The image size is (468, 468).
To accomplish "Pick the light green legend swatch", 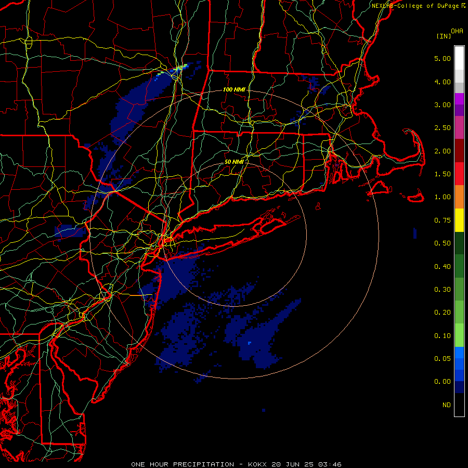I will click(x=459, y=335).
